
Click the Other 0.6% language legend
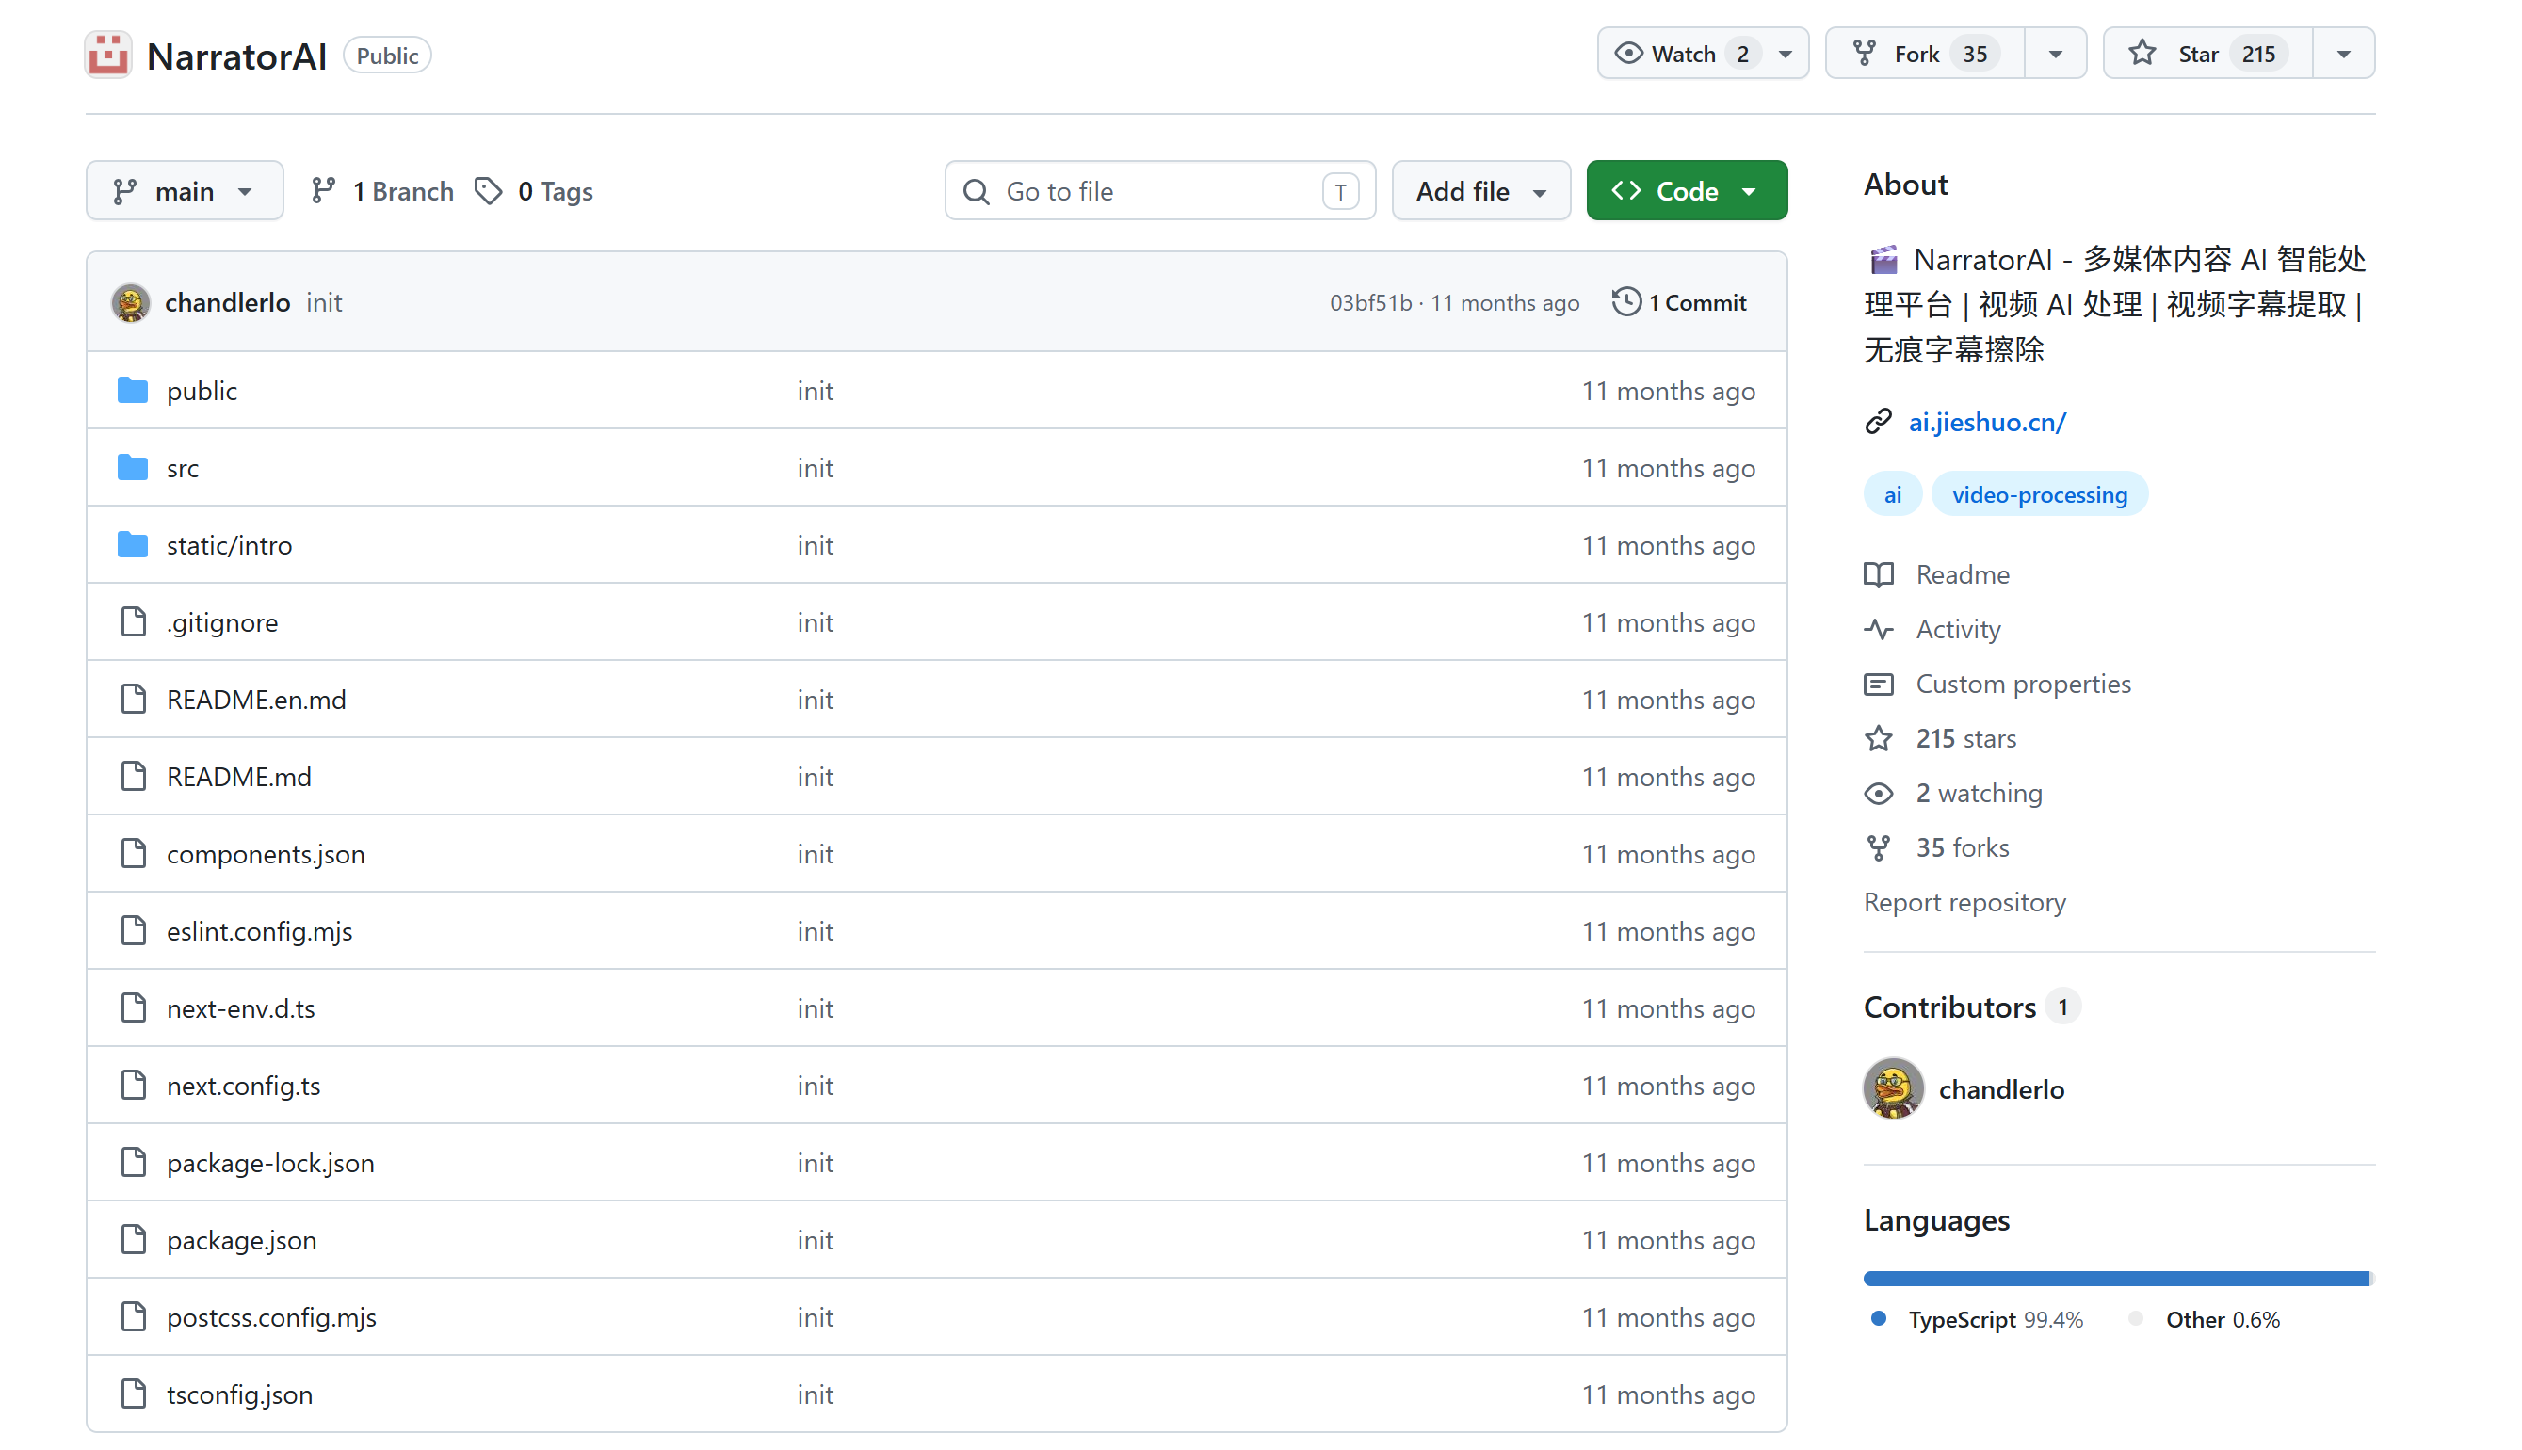(2204, 1319)
